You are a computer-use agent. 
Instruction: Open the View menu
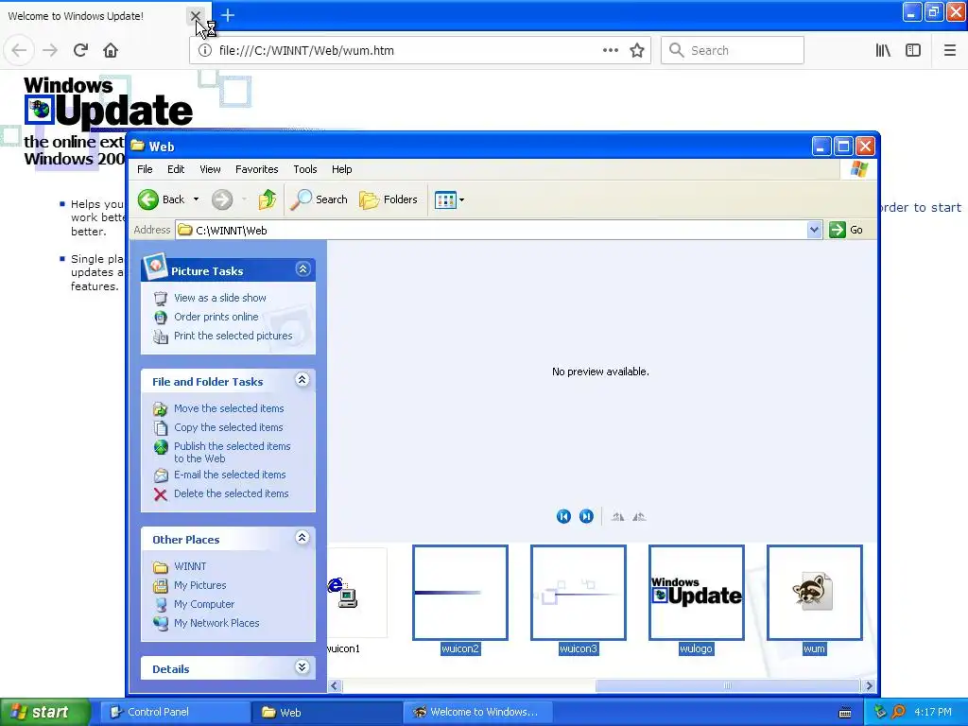(x=210, y=169)
